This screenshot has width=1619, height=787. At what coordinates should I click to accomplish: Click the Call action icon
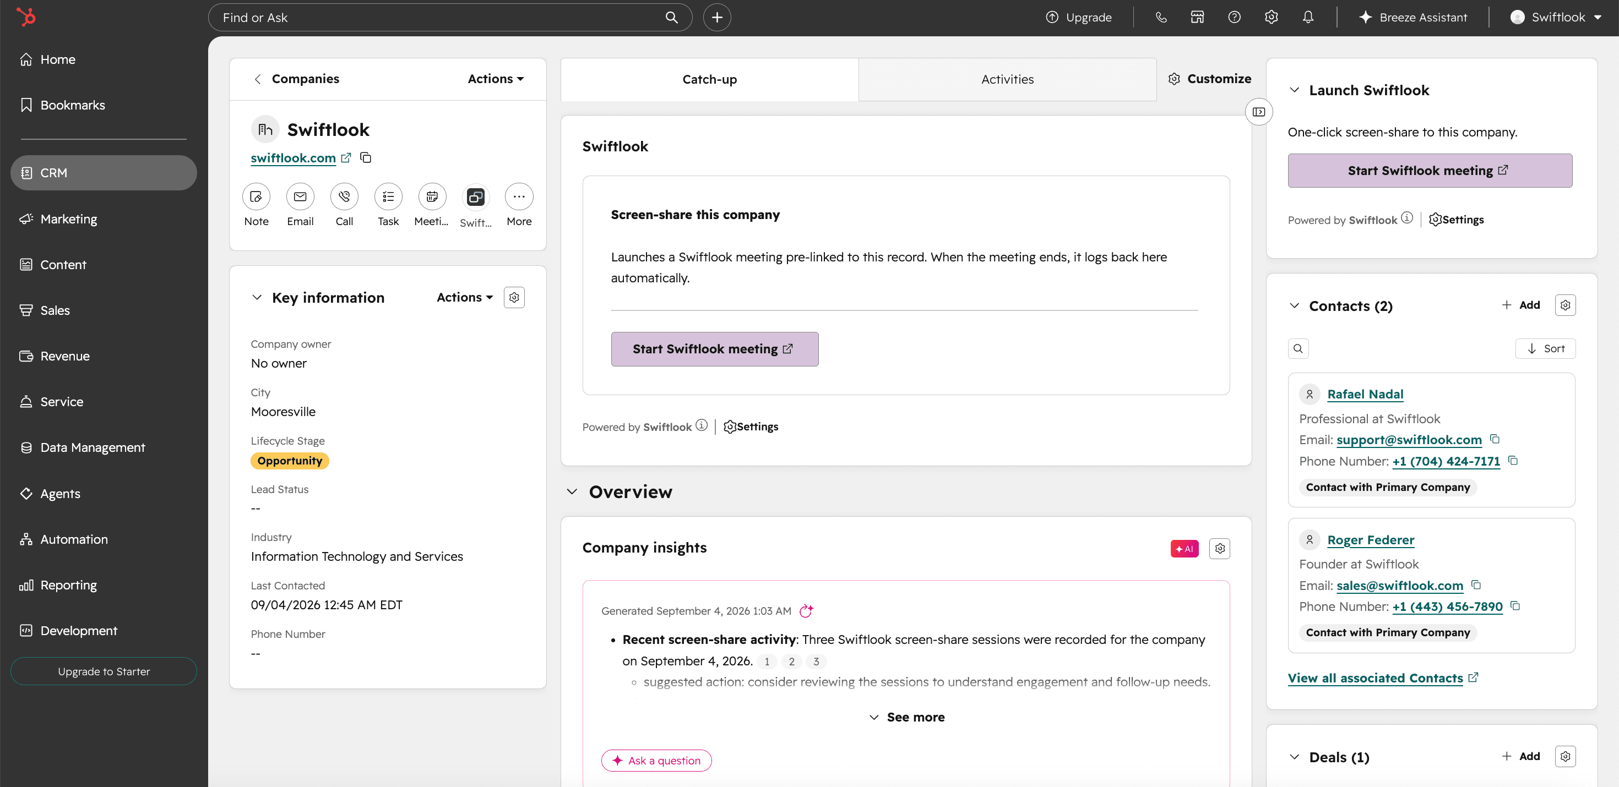344,197
